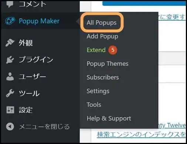
Task: Collapse the sidebar via メニューを閉じる
Action: 44,127
